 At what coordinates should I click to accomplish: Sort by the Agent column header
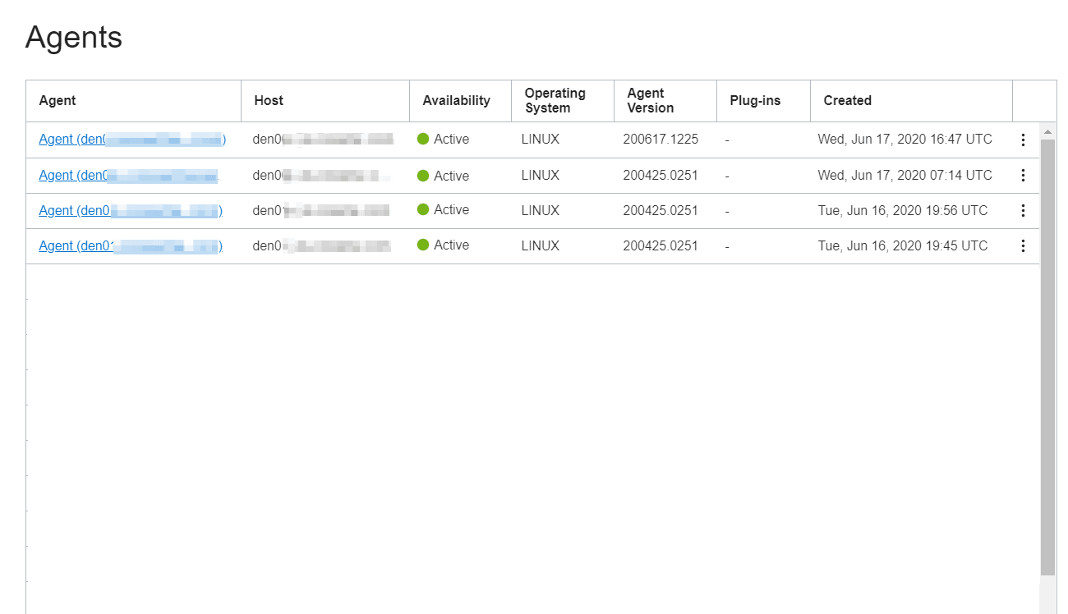[x=57, y=100]
